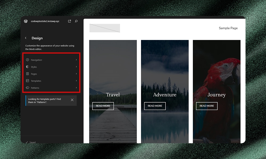Open the search icon in sidebar header

[x=76, y=21]
